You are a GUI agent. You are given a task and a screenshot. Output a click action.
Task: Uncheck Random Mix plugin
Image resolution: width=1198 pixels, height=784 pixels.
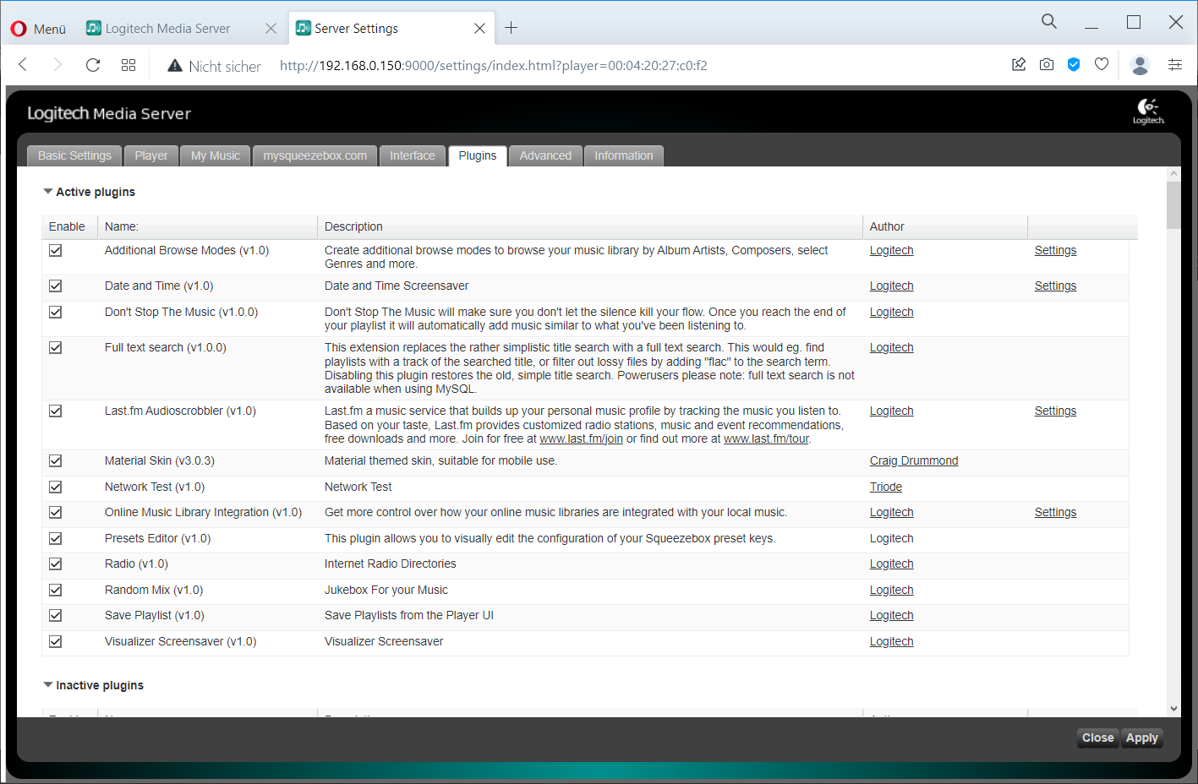coord(56,590)
